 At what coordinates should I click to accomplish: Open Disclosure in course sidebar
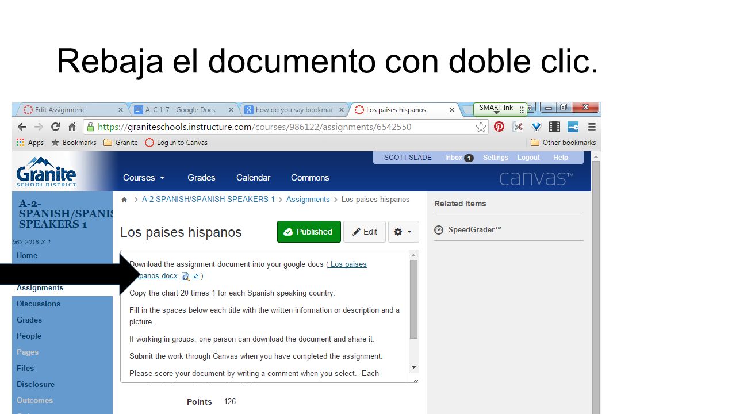click(36, 385)
